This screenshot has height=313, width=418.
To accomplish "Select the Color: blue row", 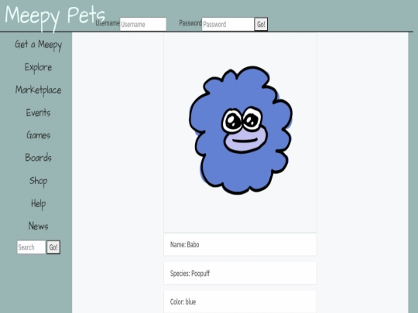I will pos(240,302).
